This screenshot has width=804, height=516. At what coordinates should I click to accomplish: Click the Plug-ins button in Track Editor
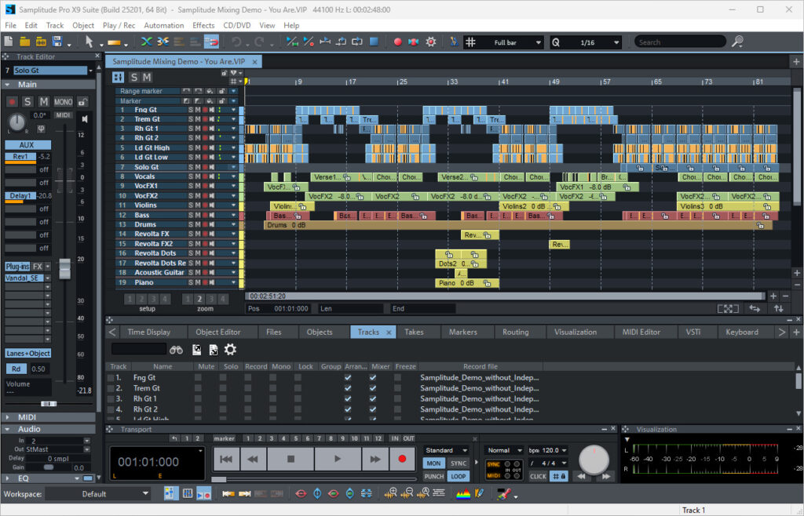(17, 267)
